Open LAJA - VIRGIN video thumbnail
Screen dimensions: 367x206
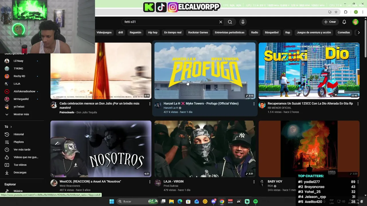tap(205, 149)
